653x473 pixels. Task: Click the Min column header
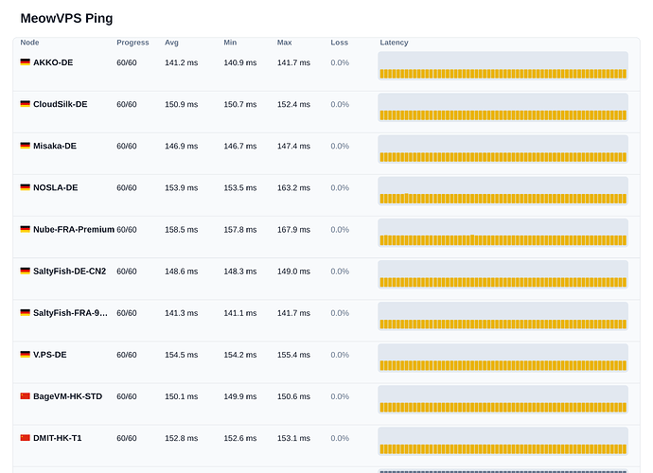point(230,43)
